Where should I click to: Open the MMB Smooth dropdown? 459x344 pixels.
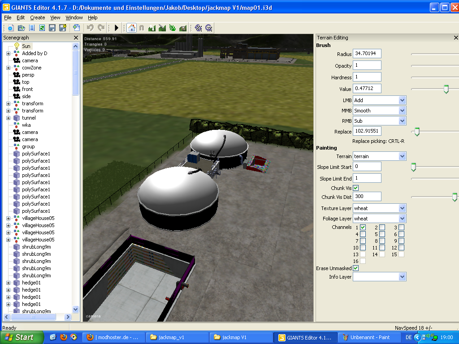[x=380, y=111]
